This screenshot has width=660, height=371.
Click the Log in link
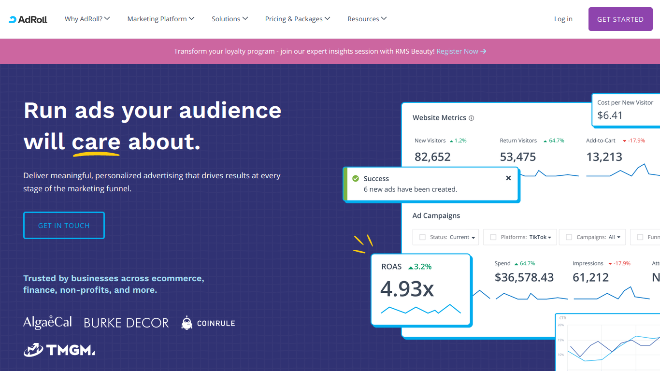(x=563, y=19)
